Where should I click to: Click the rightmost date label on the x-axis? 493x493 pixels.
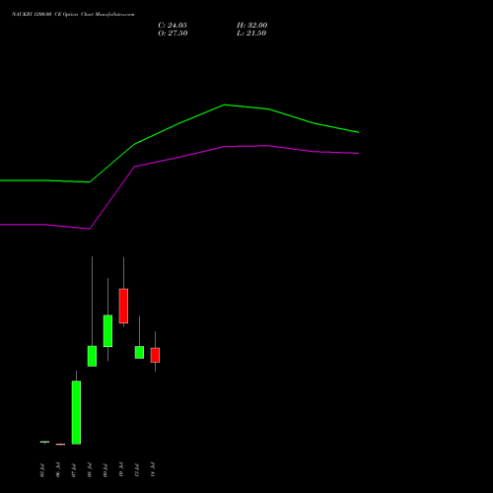click(x=153, y=469)
